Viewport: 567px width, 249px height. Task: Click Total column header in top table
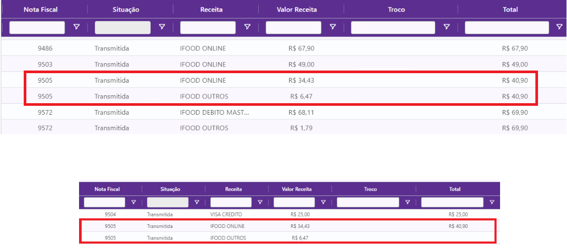click(x=510, y=9)
